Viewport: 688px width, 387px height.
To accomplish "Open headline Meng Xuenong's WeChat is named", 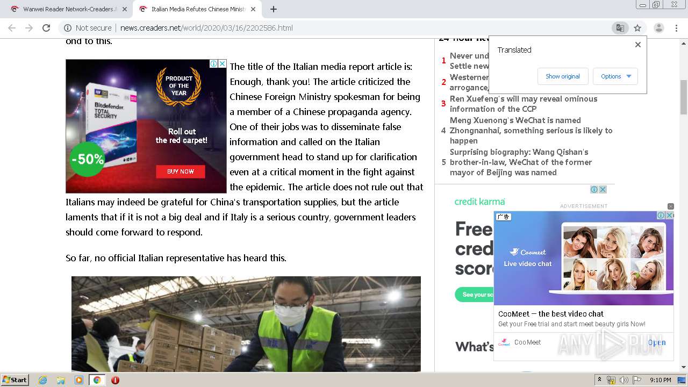I will click(x=531, y=130).
